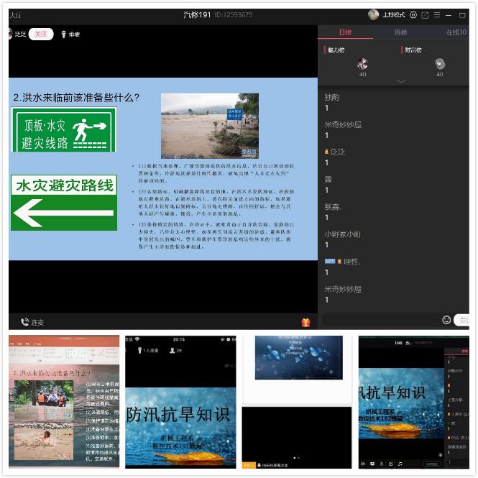
Task: Select user 米奇妙妙屋 in the list
Action: [x=343, y=124]
